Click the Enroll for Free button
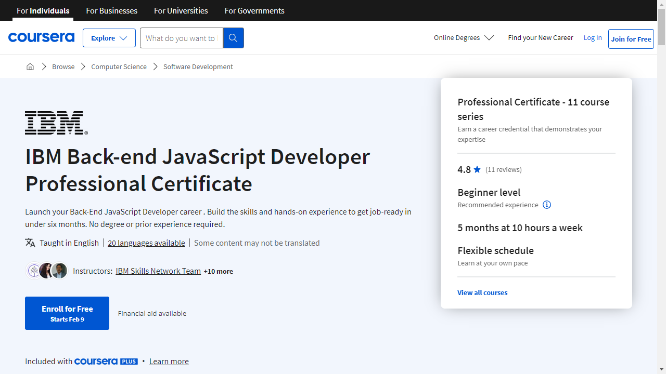The height and width of the screenshot is (374, 666). click(x=67, y=313)
